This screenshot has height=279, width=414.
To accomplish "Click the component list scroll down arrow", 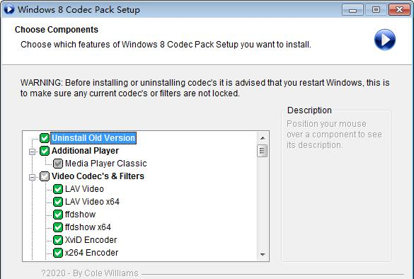I will click(x=263, y=254).
